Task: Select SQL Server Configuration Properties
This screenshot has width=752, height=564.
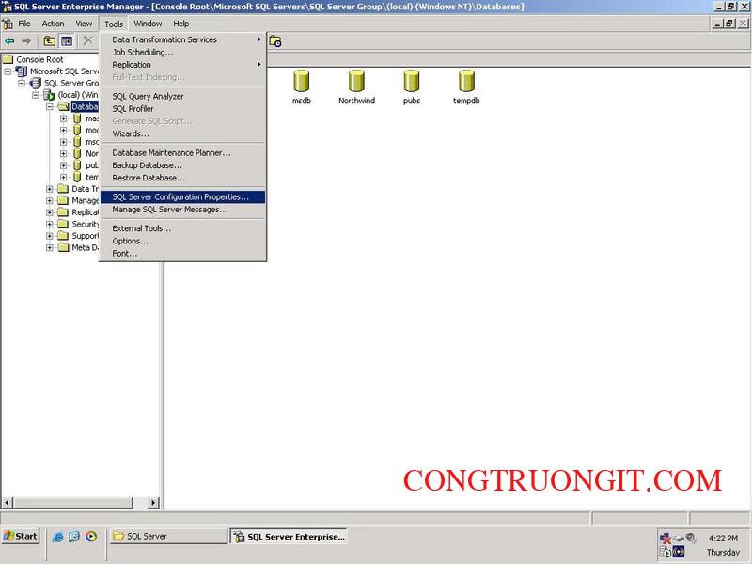Action: pos(182,197)
